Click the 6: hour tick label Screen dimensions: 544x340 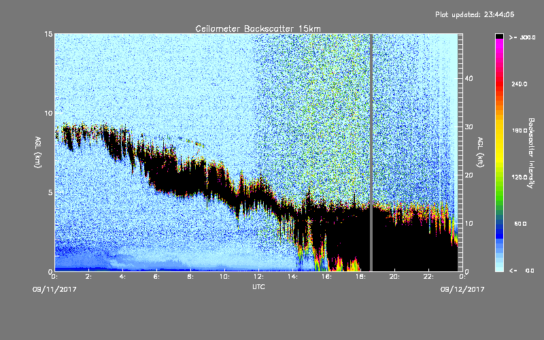coord(156,277)
